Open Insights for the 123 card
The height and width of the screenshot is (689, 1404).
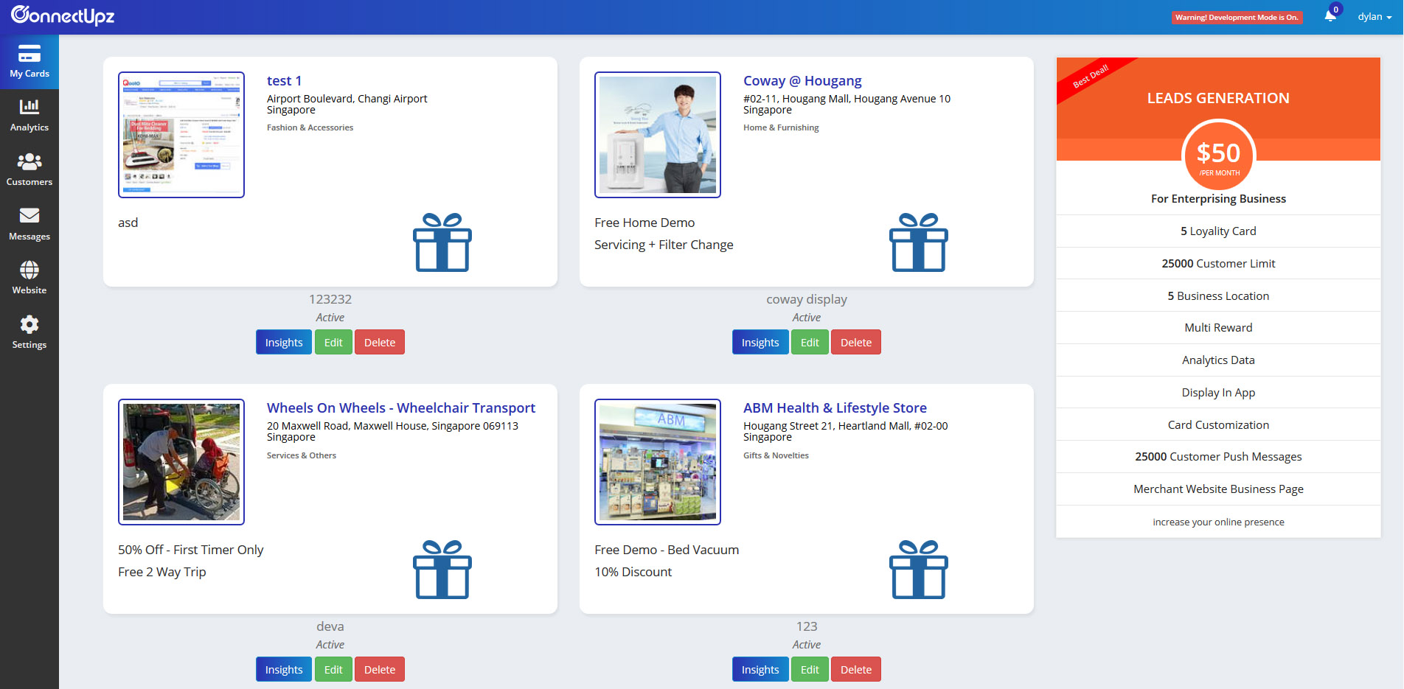coord(760,669)
